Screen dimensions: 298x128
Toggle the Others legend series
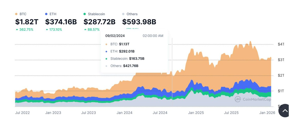click(130, 14)
